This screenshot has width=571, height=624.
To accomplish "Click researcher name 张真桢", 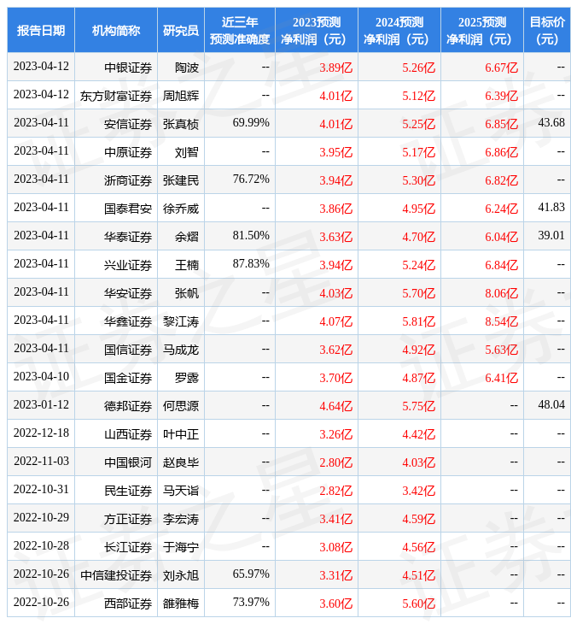I will coord(181,124).
